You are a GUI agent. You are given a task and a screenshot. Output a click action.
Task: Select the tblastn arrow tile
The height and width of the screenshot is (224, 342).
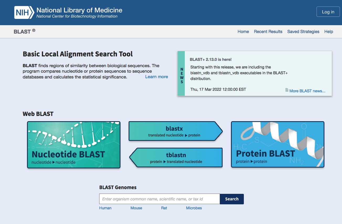176,158
